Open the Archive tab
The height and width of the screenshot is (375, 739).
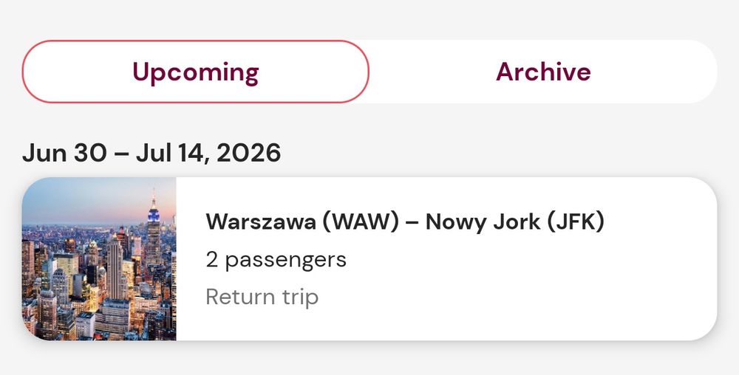543,72
